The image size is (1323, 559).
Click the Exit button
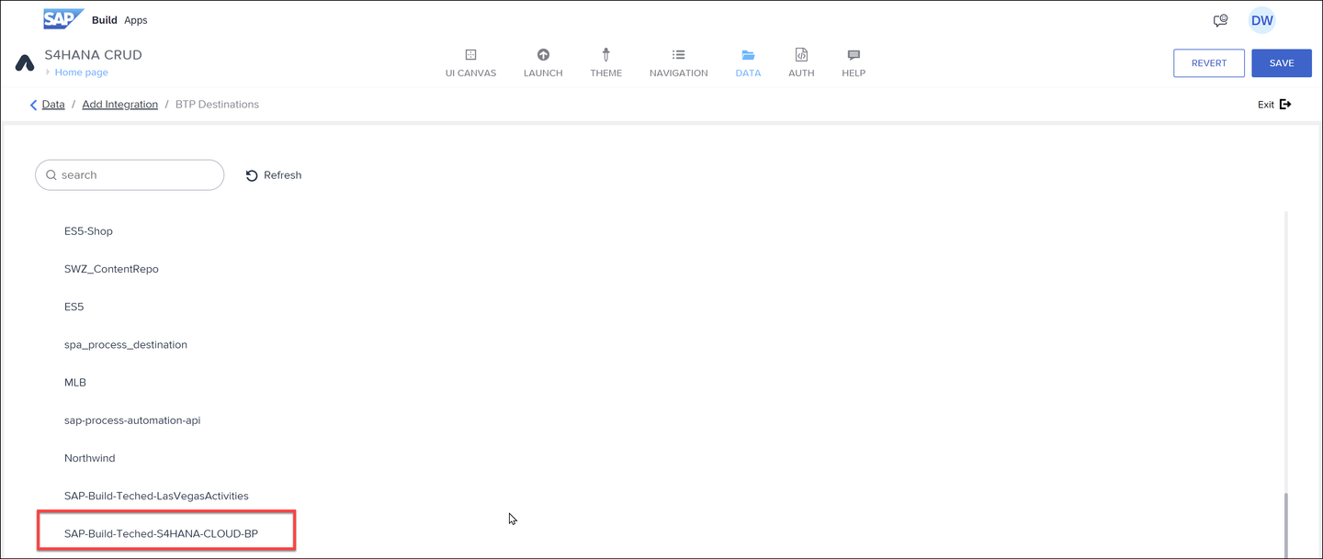[1274, 105]
